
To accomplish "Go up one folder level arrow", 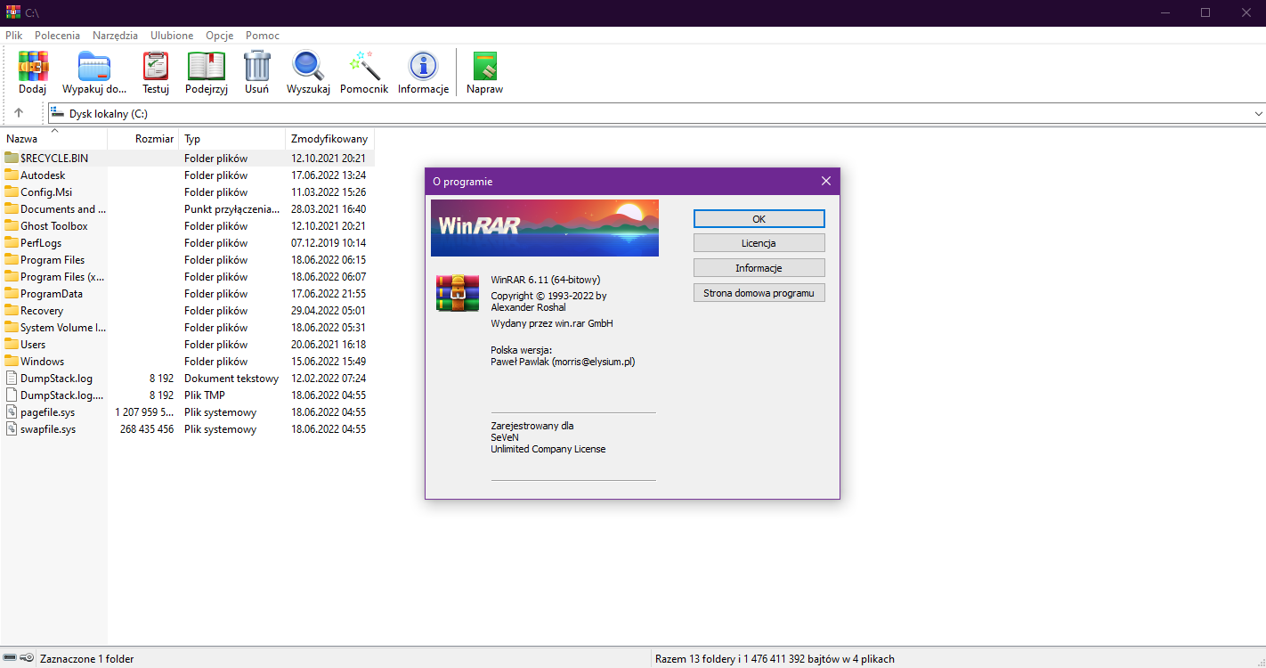I will [x=19, y=113].
